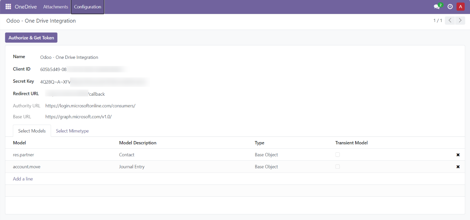Image resolution: width=470 pixels, height=220 pixels.
Task: Open the Journal Entry model row
Action: coord(132,167)
